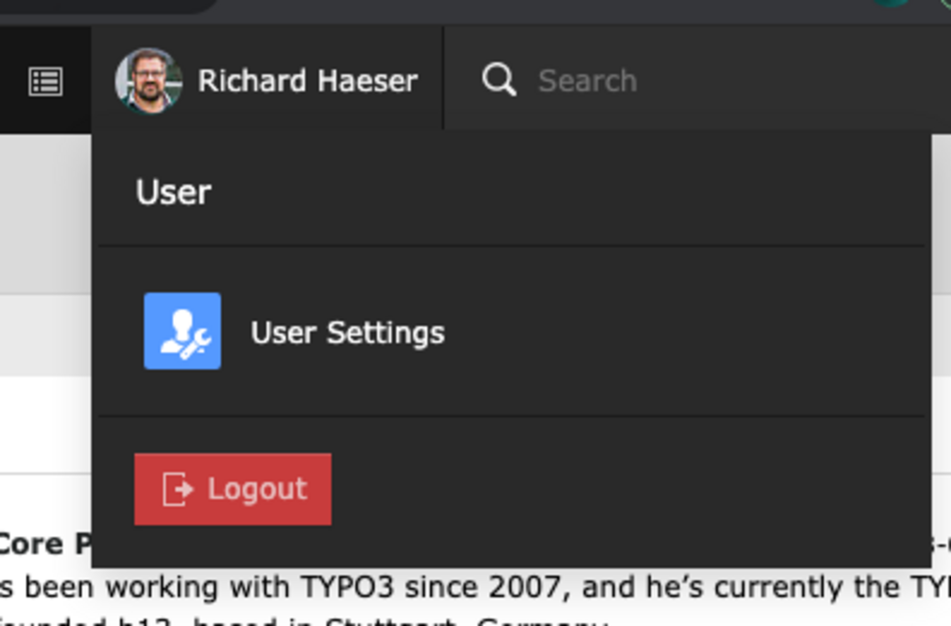Select the User Settings menu entry
Image resolution: width=951 pixels, height=626 pixels.
[511, 331]
